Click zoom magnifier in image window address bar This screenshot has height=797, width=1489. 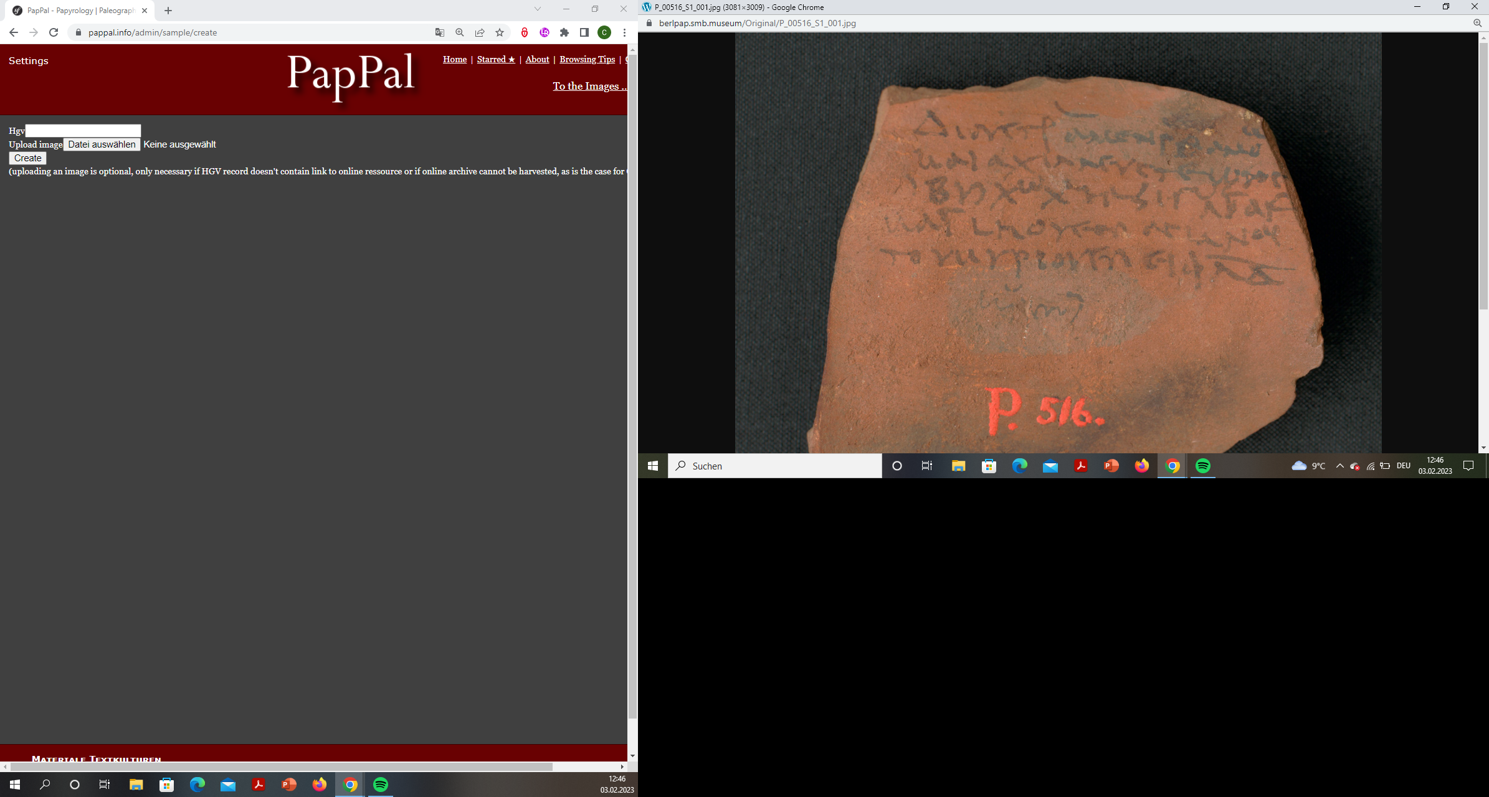(1477, 23)
